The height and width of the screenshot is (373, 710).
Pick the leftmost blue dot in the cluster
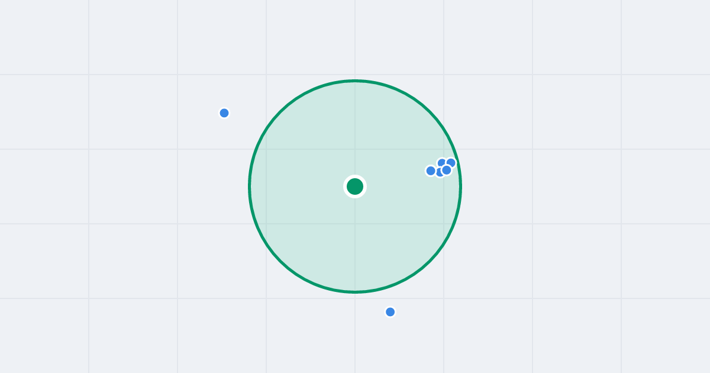(x=431, y=171)
